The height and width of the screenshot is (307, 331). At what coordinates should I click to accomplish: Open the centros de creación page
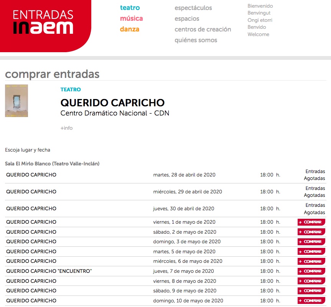203,29
